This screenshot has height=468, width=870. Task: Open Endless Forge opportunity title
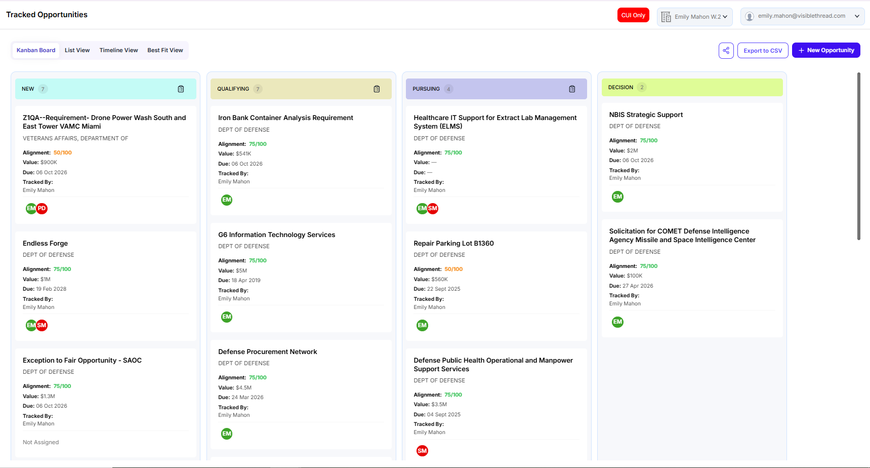pyautogui.click(x=45, y=244)
